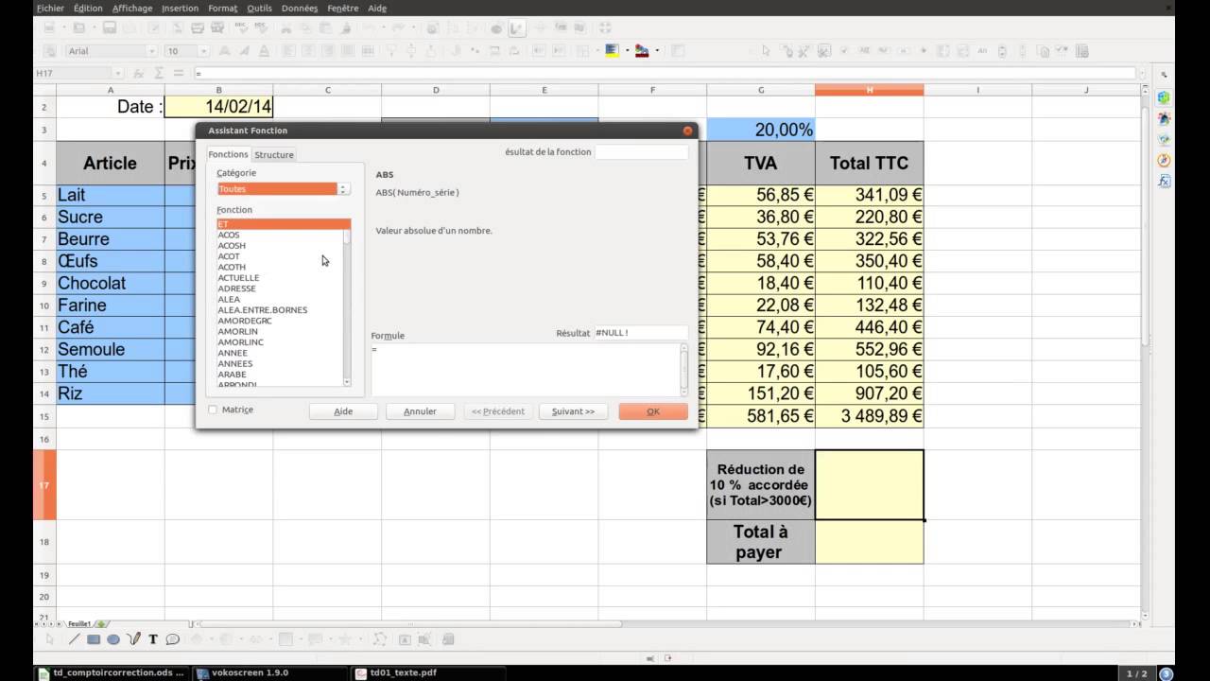Click the Suivant >> button

(573, 411)
